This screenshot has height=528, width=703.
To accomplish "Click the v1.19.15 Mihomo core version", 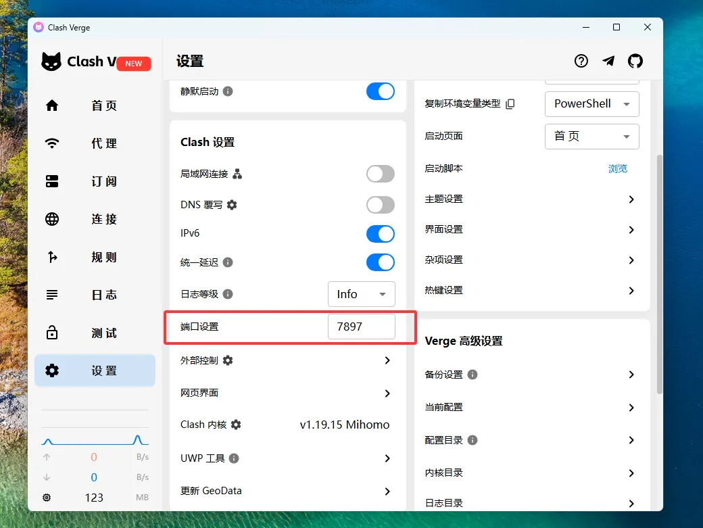I will 344,425.
